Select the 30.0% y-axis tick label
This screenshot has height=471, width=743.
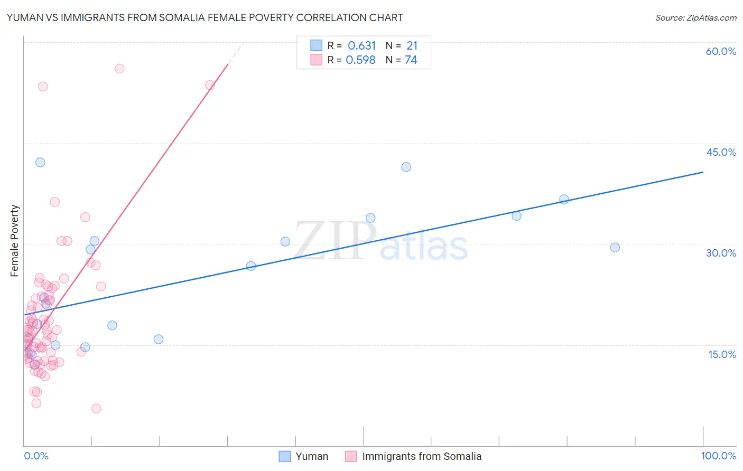point(721,253)
